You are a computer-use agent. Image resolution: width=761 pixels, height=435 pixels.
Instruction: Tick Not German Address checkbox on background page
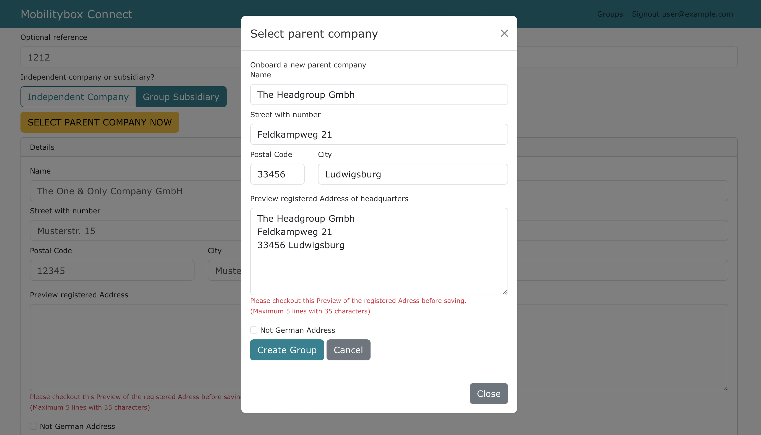pyautogui.click(x=33, y=426)
